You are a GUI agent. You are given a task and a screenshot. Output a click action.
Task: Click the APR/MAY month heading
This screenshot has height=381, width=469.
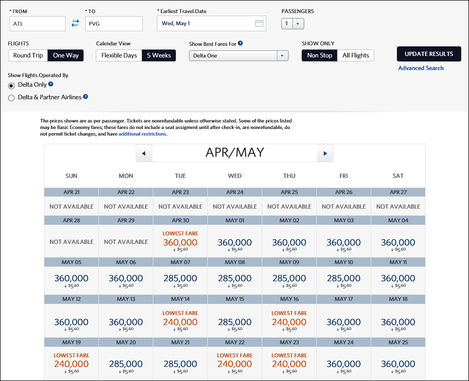point(235,152)
